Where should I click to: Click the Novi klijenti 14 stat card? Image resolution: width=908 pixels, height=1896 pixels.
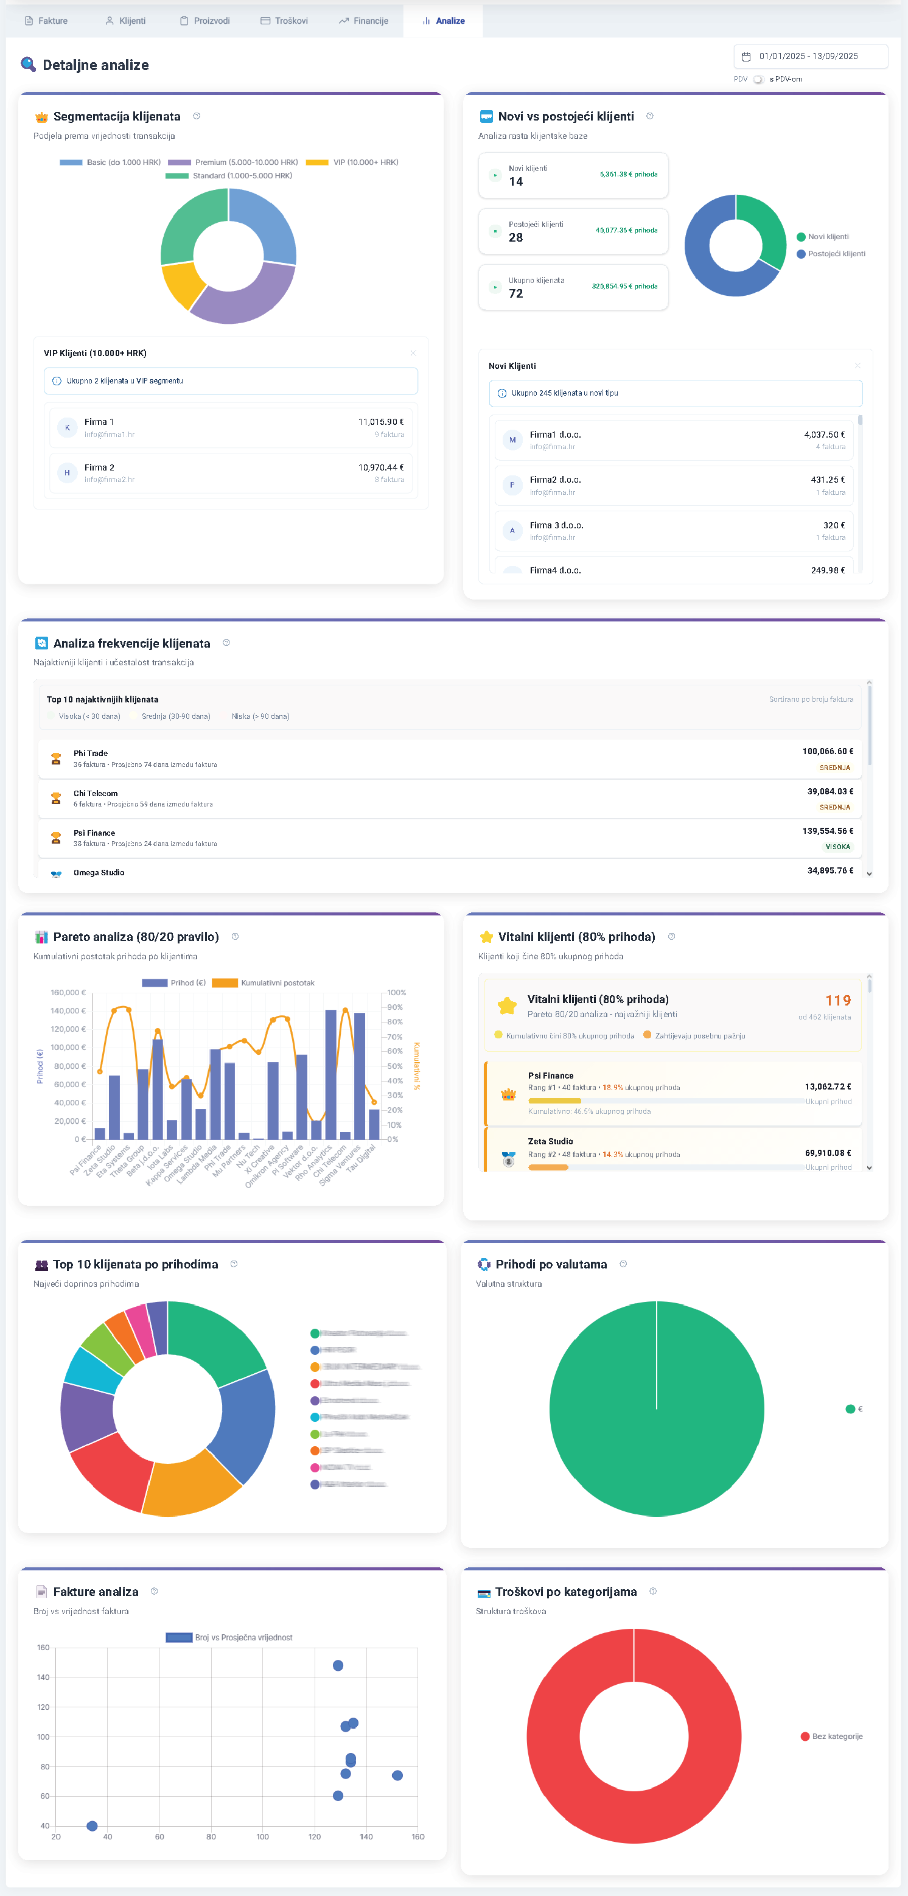pos(573,175)
